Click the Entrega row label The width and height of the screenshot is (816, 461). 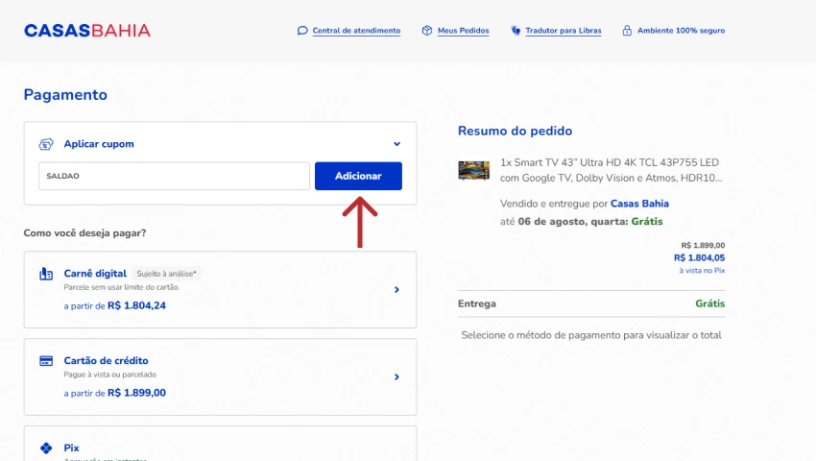point(477,303)
